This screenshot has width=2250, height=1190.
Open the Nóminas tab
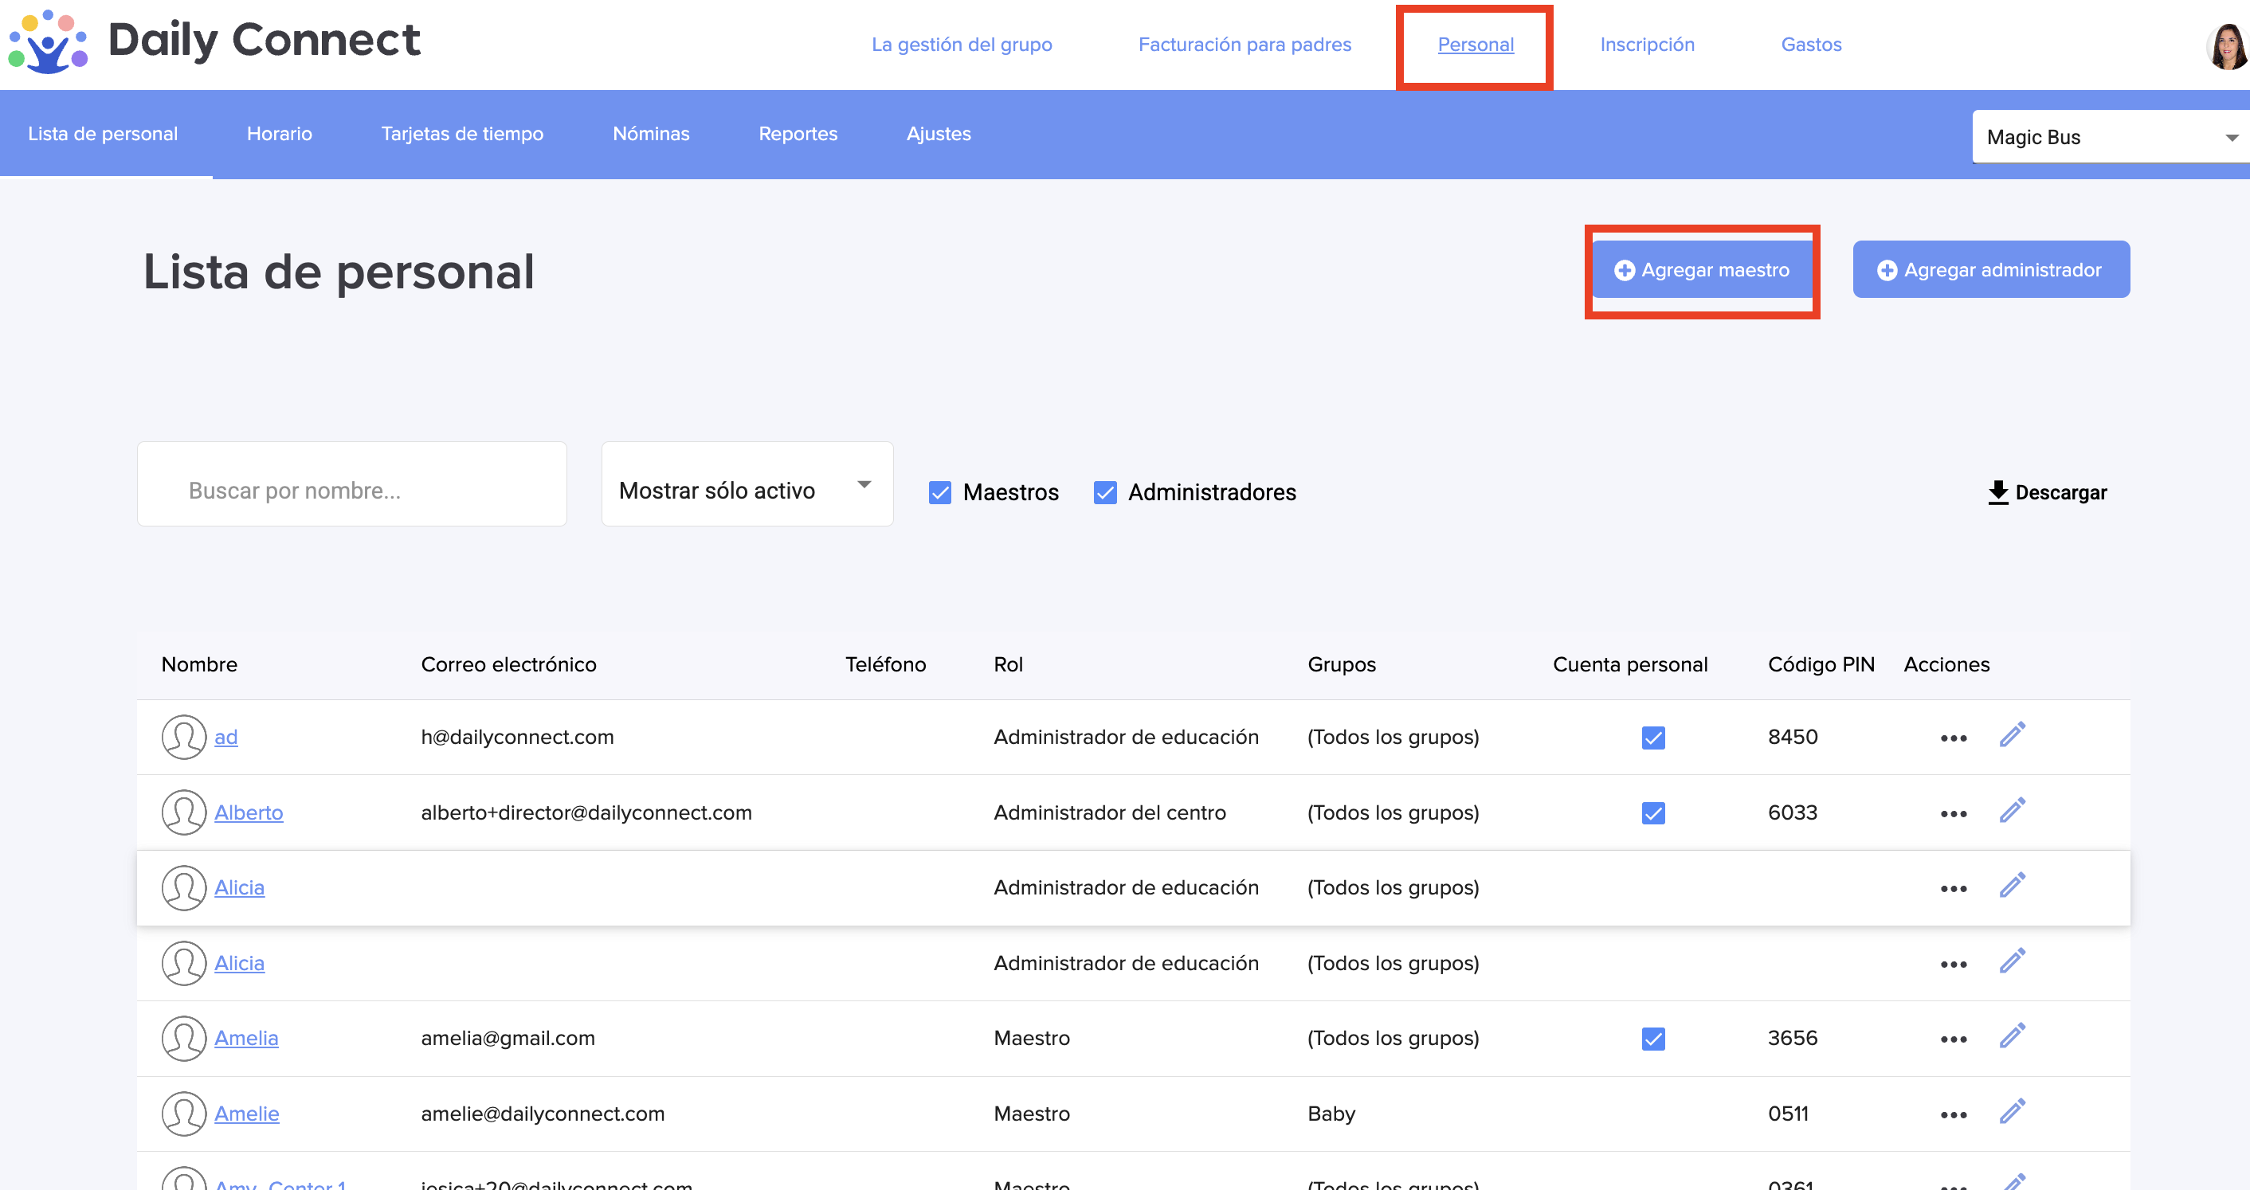pyautogui.click(x=651, y=134)
